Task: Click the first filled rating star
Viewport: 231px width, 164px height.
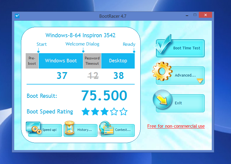Action: 86,111
